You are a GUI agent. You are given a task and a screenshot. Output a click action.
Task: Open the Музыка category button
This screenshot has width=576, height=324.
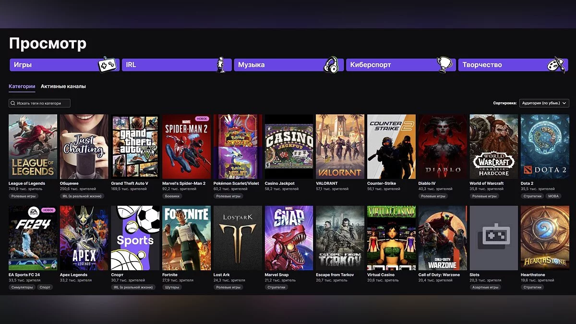pos(289,65)
